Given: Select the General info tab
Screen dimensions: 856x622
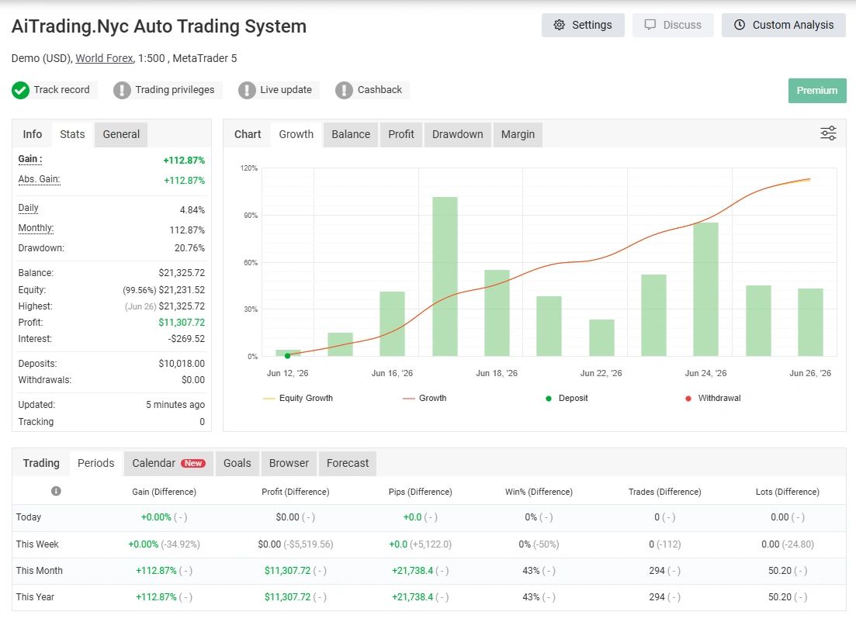Looking at the screenshot, I should click(121, 135).
